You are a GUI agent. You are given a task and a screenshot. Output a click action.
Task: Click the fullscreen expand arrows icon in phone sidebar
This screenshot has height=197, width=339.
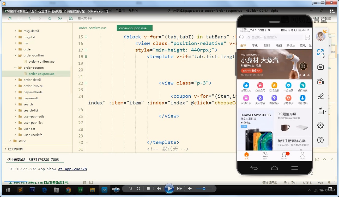click(320, 52)
